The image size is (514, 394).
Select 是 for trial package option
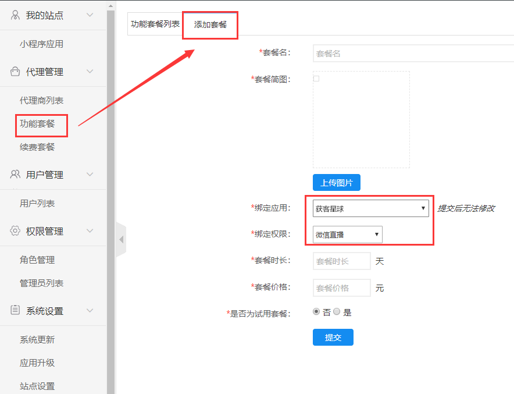[337, 312]
